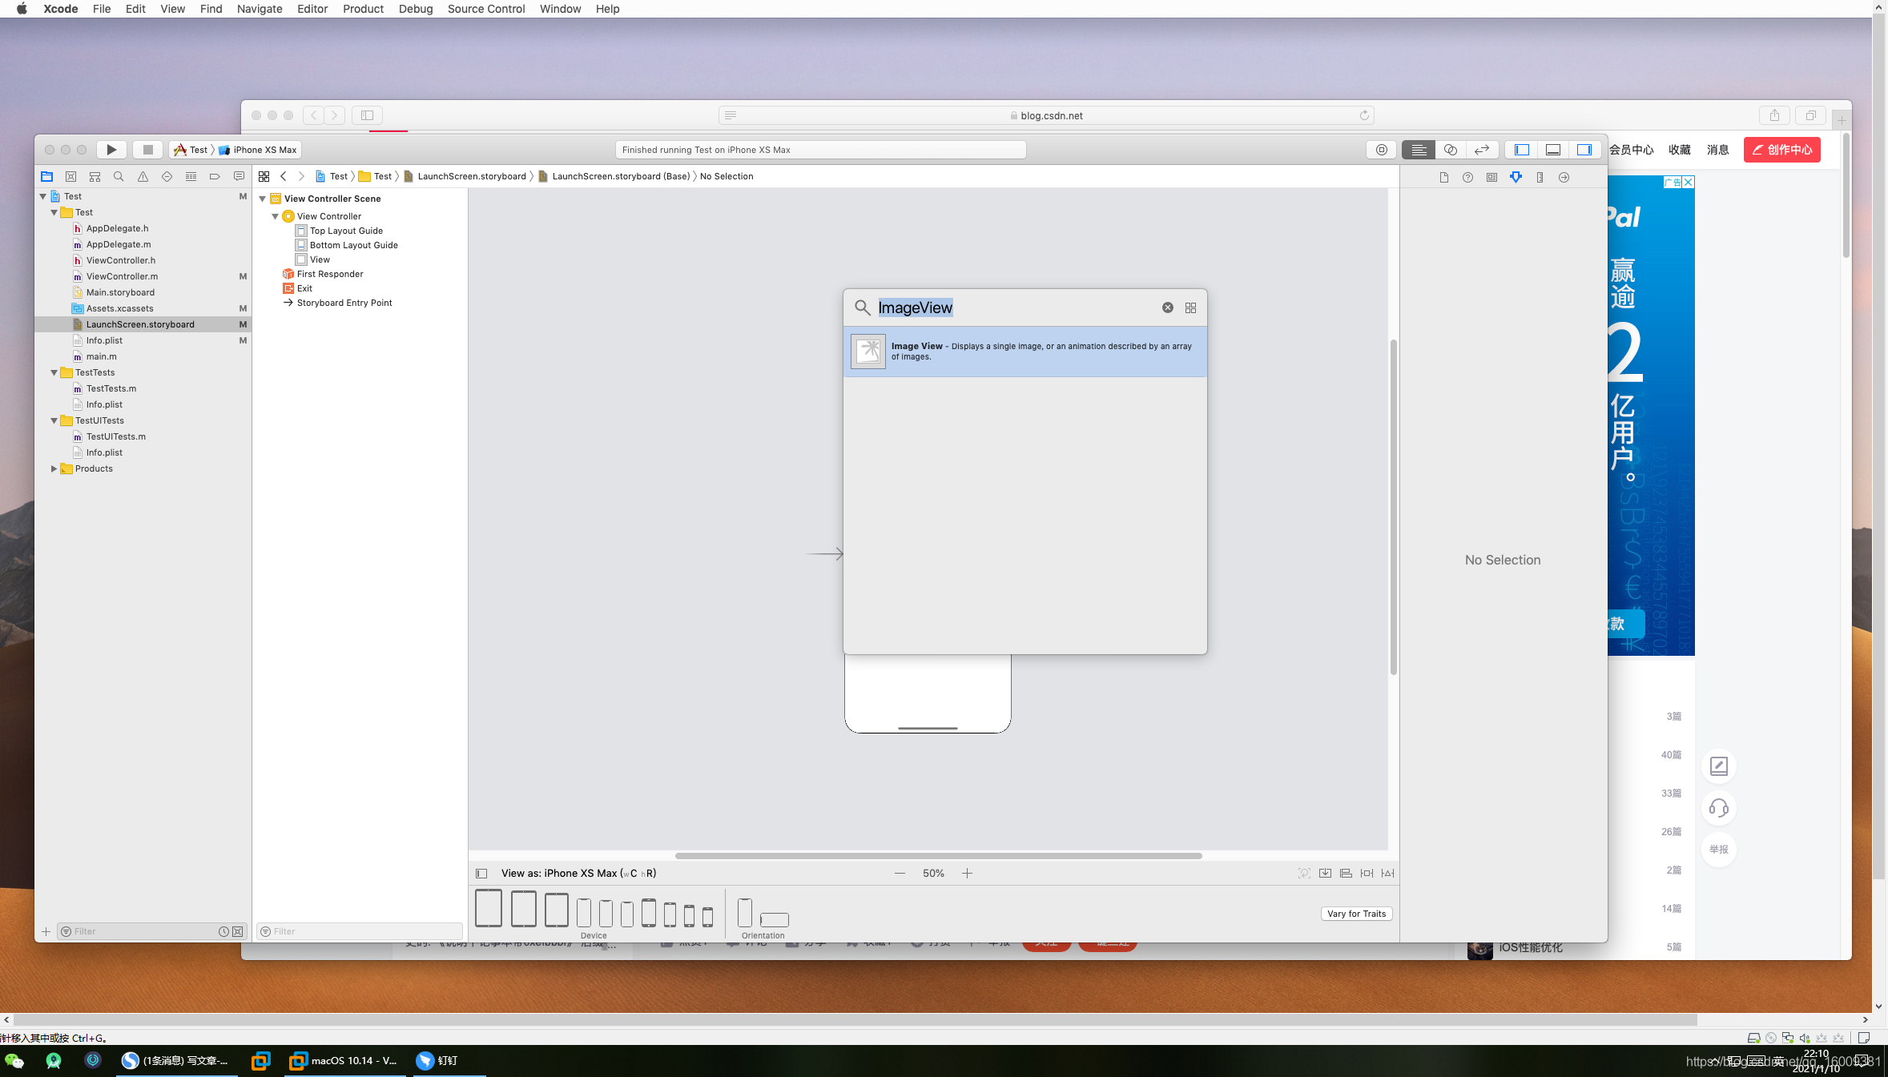Switch to the Assistant editor

(x=1450, y=150)
